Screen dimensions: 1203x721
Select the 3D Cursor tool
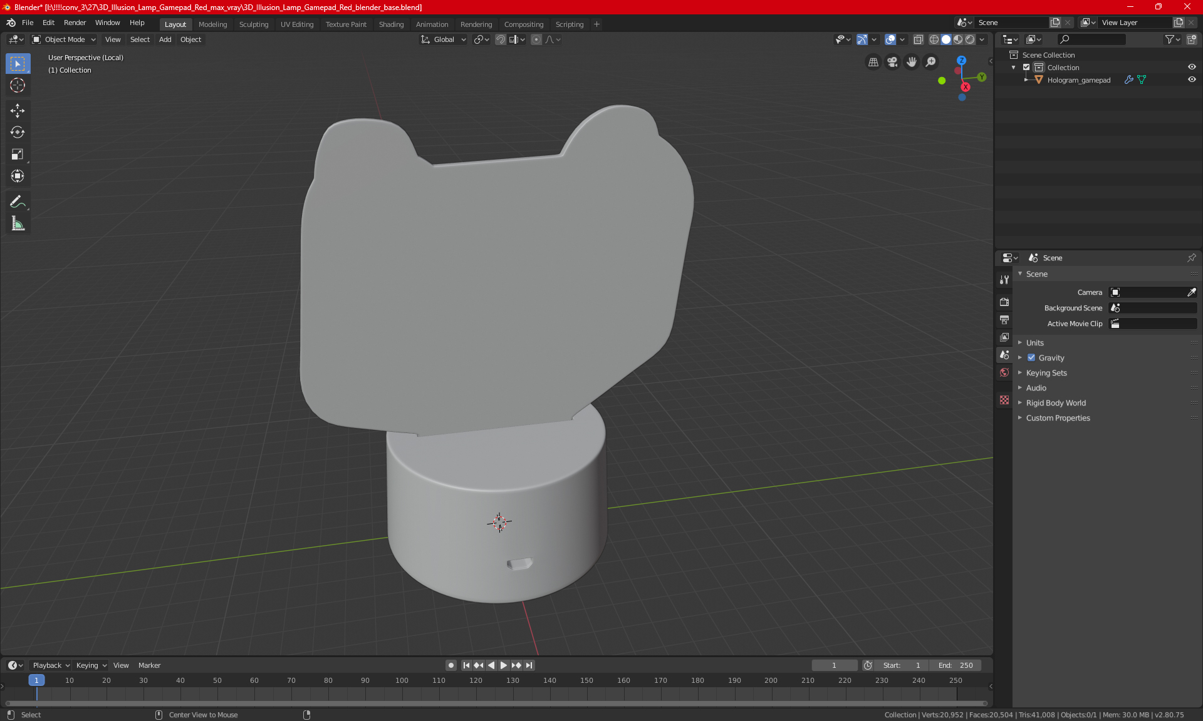click(18, 85)
